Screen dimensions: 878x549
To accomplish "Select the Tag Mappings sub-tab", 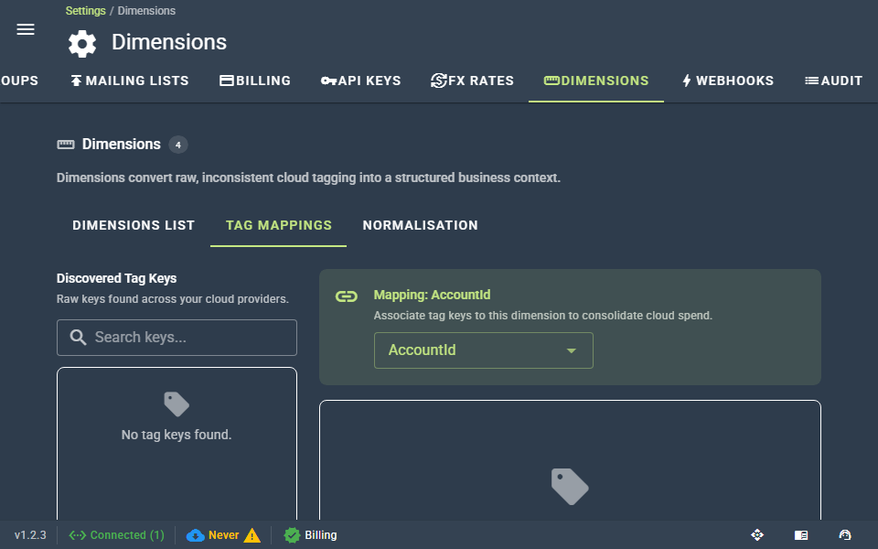I will (278, 225).
